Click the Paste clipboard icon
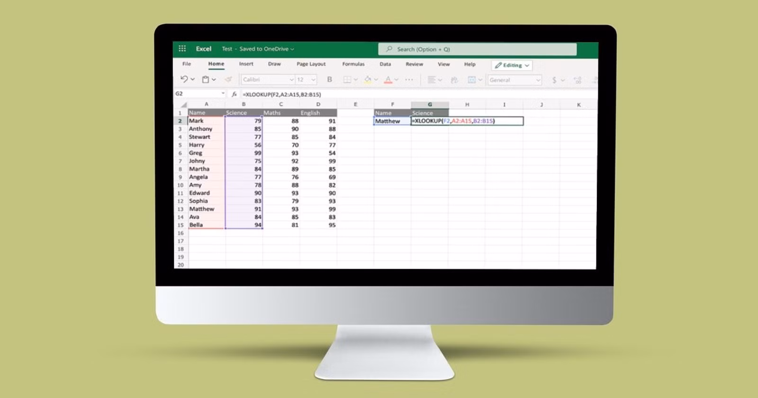Image resolution: width=758 pixels, height=398 pixels. click(206, 80)
